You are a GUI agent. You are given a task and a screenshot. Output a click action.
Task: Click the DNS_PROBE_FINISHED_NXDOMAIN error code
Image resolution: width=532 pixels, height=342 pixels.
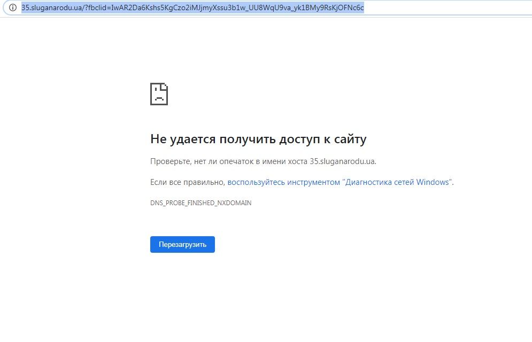click(x=201, y=203)
